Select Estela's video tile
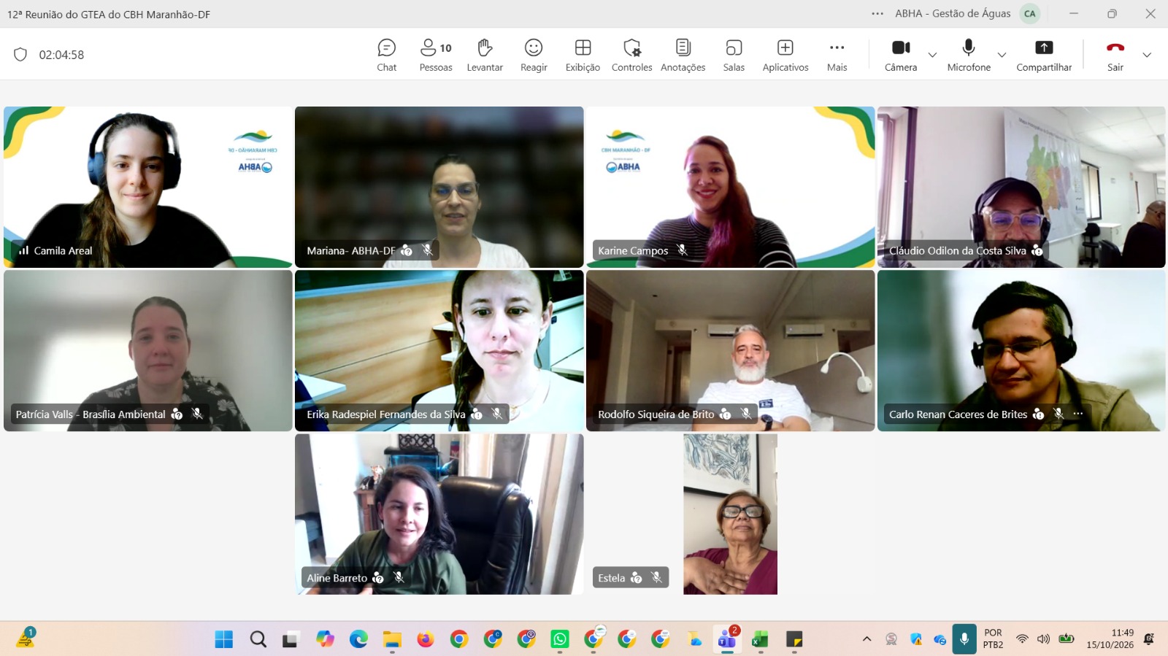 point(730,514)
